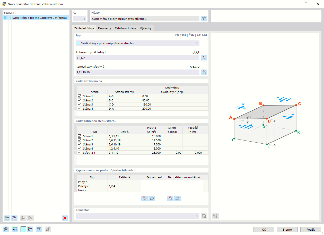Image resolution: width=324 pixels, height=235 pixels.
Task: Open the Výsledky tab
Action: pyautogui.click(x=146, y=28)
